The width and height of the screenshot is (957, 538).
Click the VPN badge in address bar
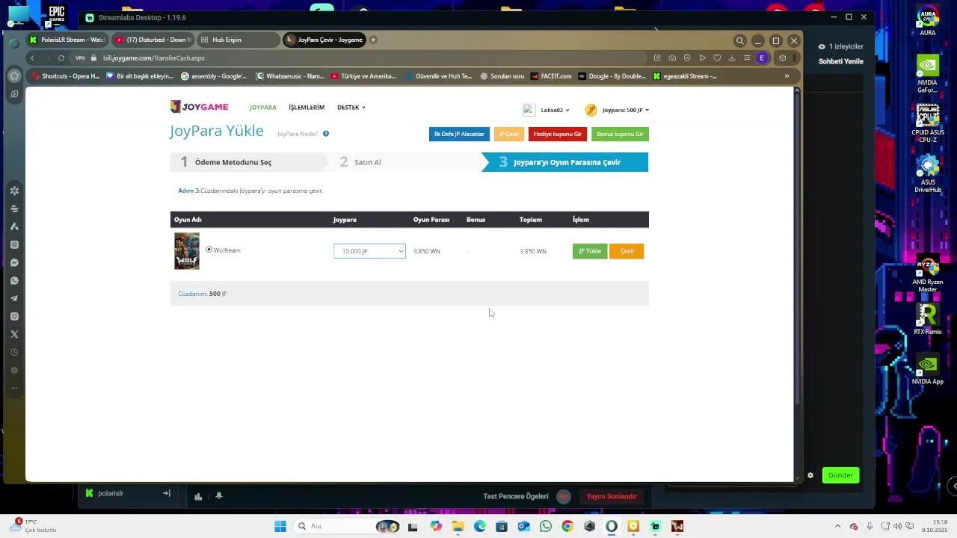(x=80, y=58)
